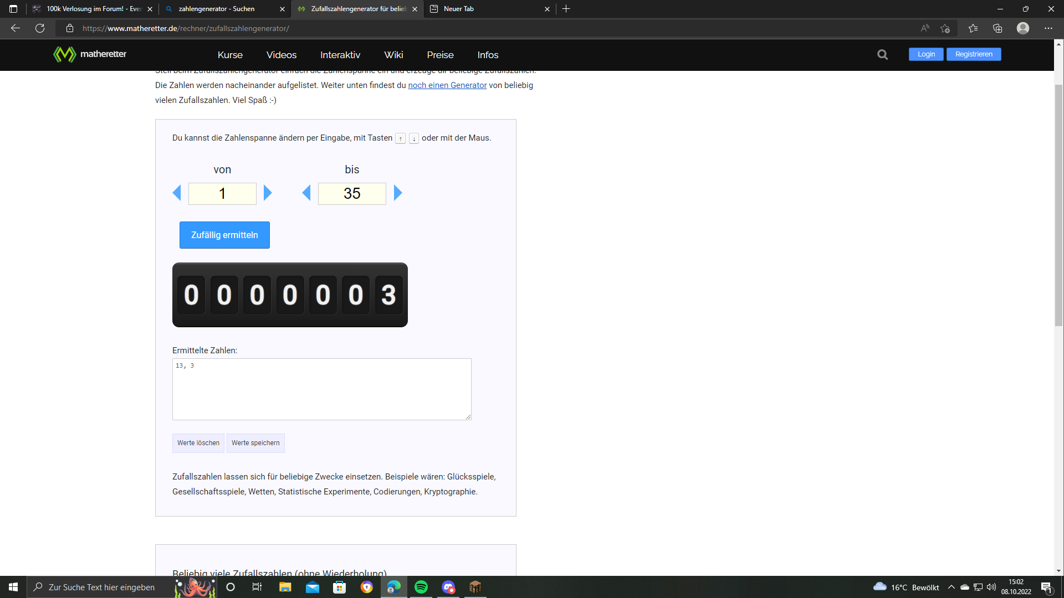Click the page vertical scrollbar
Screen dimensions: 1064x598
(1058, 205)
